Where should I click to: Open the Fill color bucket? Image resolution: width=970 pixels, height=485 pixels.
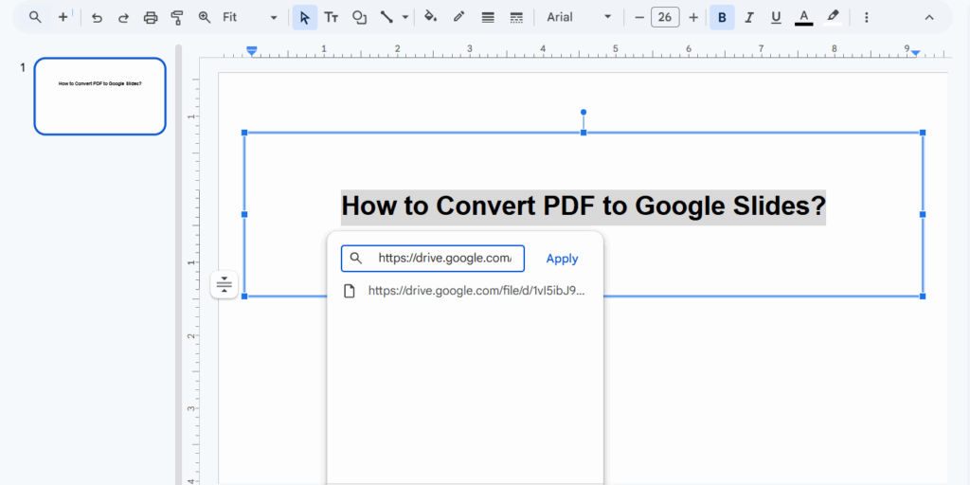pyautogui.click(x=430, y=17)
